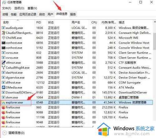Select the dwm.exe process name
Viewport: 156px width, 138px height.
(x=12, y=98)
